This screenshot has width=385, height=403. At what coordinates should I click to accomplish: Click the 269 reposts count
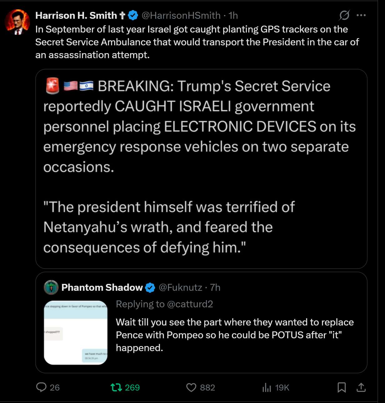tap(132, 388)
